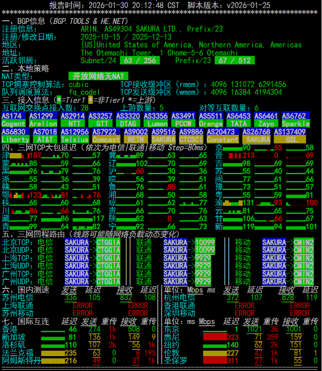Screen dimensions: 322x371
Task: Click the 晋 latency value 213
Action: (248, 155)
